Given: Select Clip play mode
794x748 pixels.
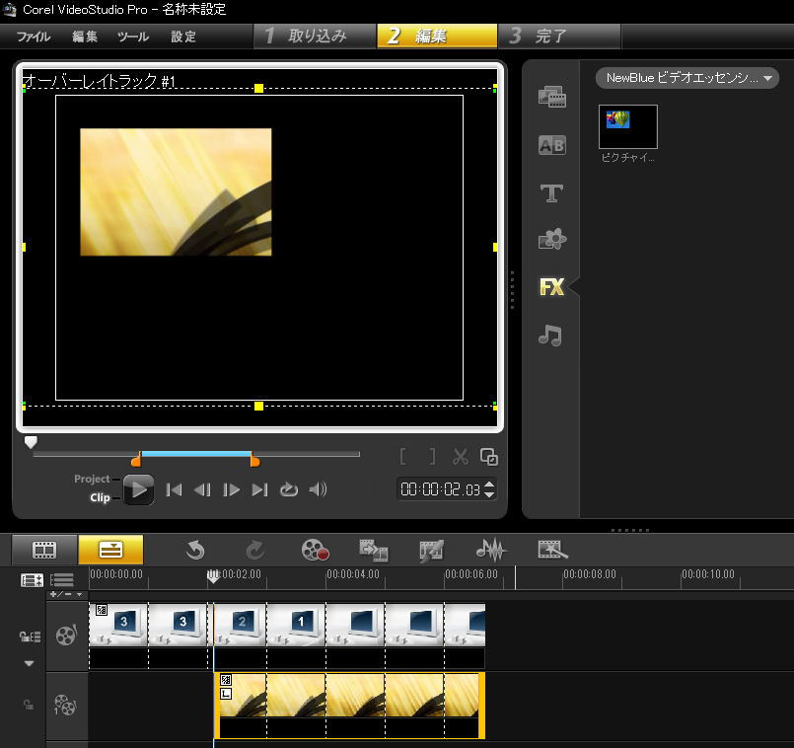Looking at the screenshot, I should tap(100, 497).
